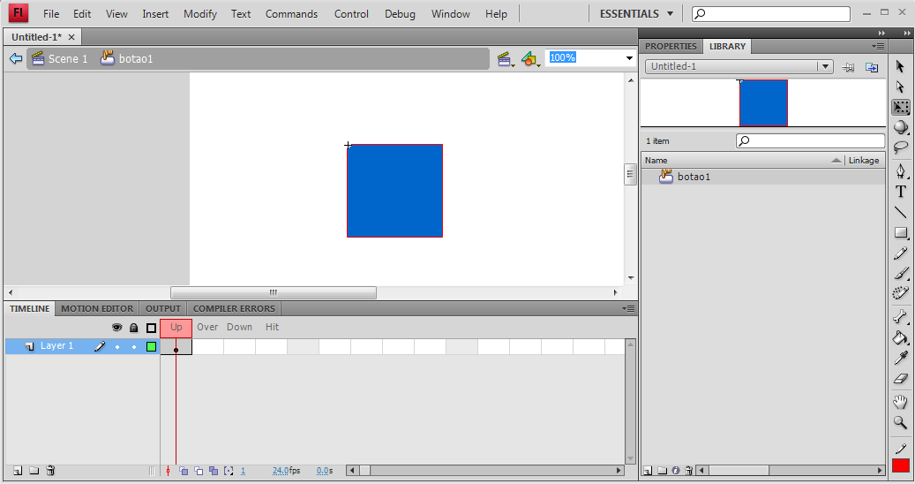915x484 pixels.
Task: Open the ESSENTIALS workspace dropdown
Action: pyautogui.click(x=636, y=14)
